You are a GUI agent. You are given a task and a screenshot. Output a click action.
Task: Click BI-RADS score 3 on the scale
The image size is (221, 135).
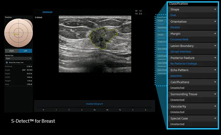point(82,110)
